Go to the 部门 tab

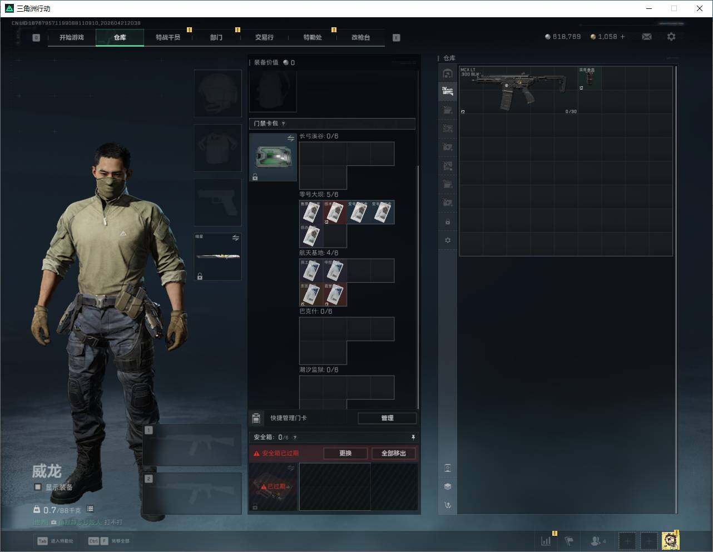[x=216, y=37]
